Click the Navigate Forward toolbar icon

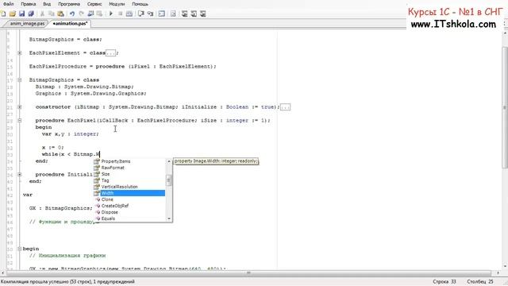point(100,14)
